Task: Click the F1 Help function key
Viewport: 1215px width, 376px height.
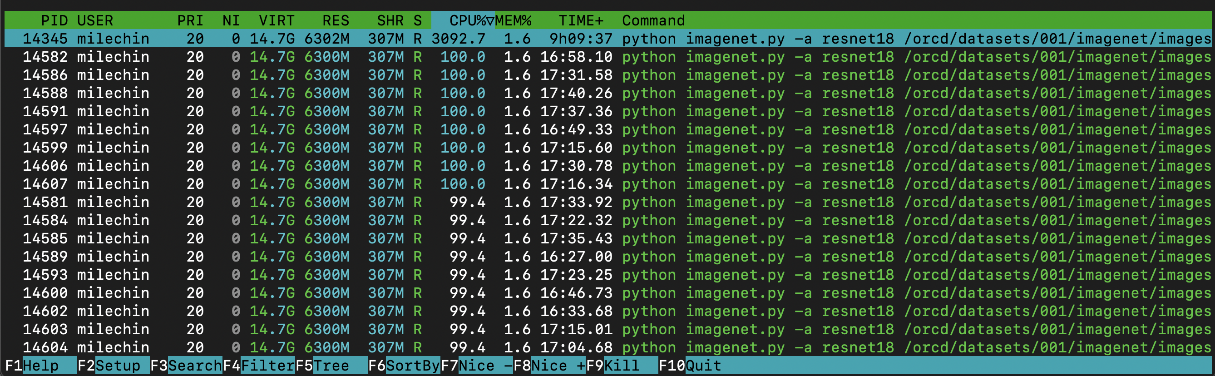Action: (x=32, y=366)
